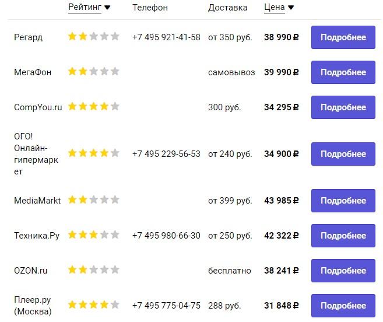Click the star rating for MediaMarkt
Viewport: 383px width, 322px height.
(x=93, y=200)
